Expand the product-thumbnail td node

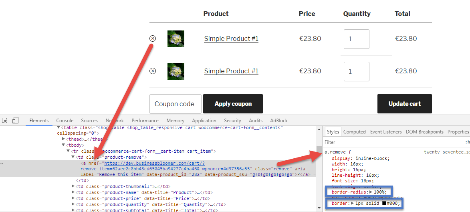tap(73, 186)
